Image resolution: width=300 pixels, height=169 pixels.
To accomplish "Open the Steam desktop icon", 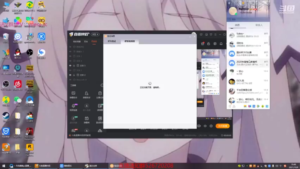I will 6,117.
